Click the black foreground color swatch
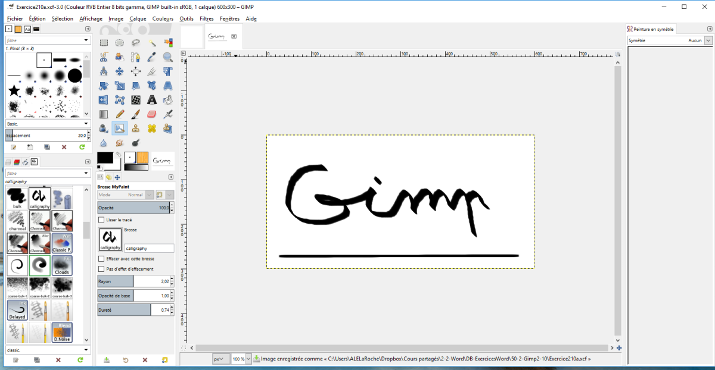 [105, 158]
